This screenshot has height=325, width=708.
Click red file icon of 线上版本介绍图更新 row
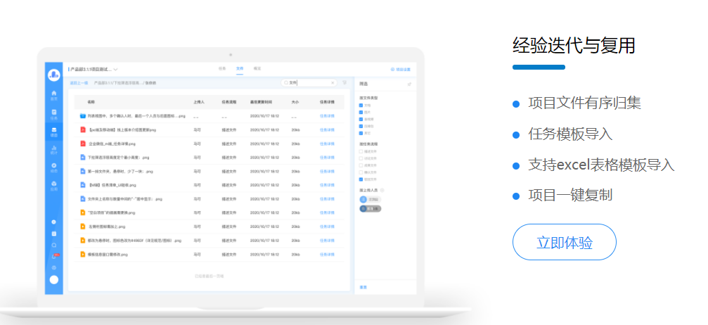(83, 129)
